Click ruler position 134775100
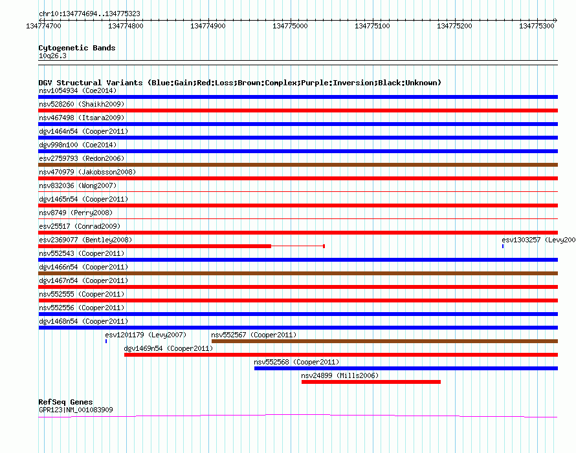This screenshot has width=576, height=453. click(x=372, y=26)
